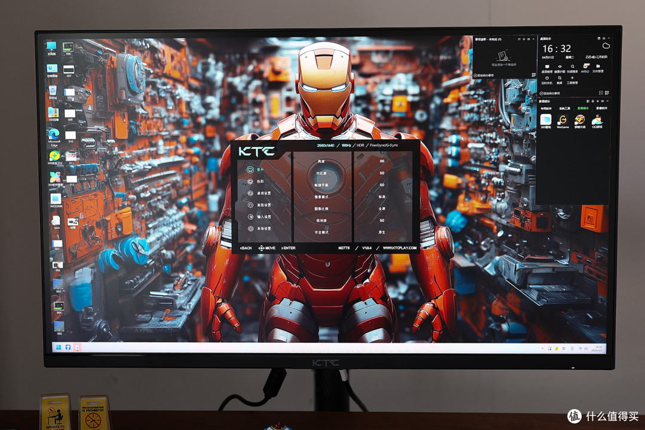Click the weather cloud icon beside clock
The height and width of the screenshot is (430, 645).
(606, 45)
